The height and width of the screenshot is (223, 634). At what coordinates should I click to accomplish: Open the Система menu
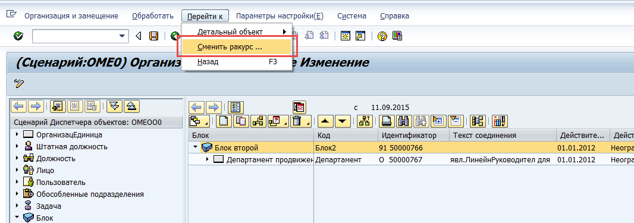click(x=351, y=16)
